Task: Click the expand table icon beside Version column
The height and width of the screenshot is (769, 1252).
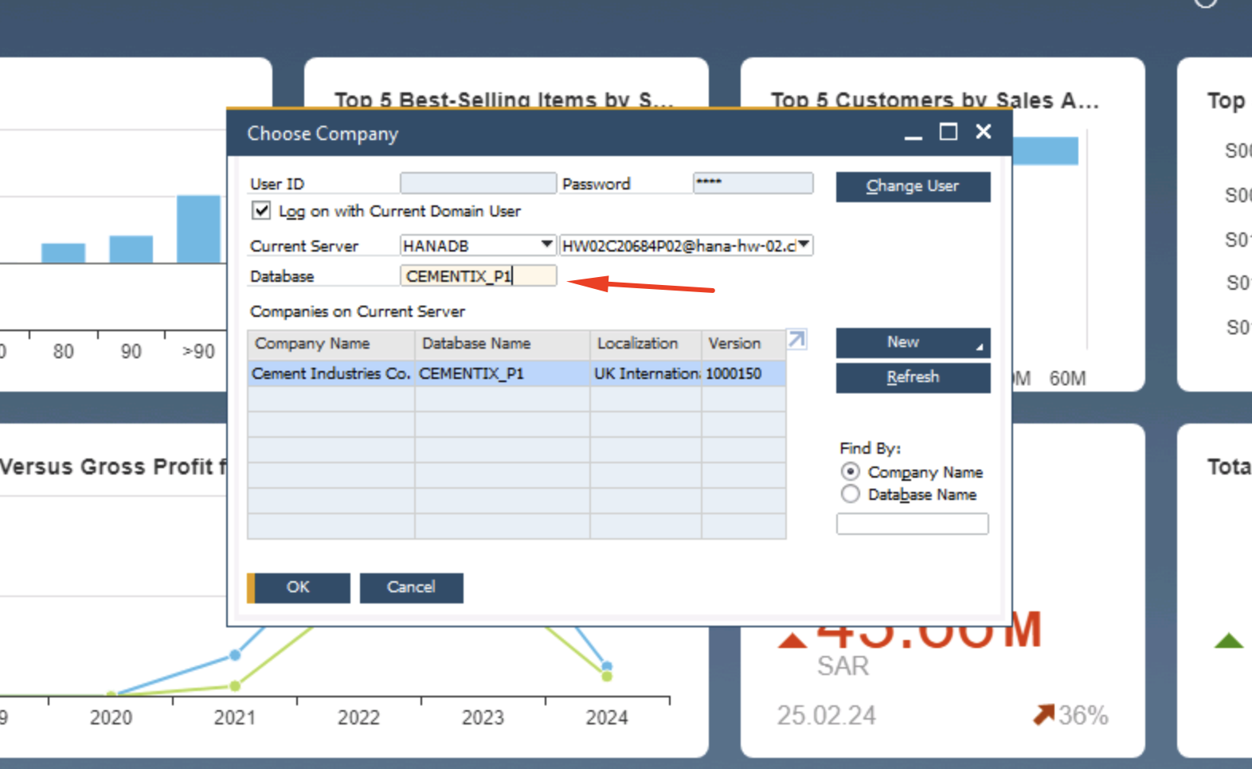Action: pos(796,340)
